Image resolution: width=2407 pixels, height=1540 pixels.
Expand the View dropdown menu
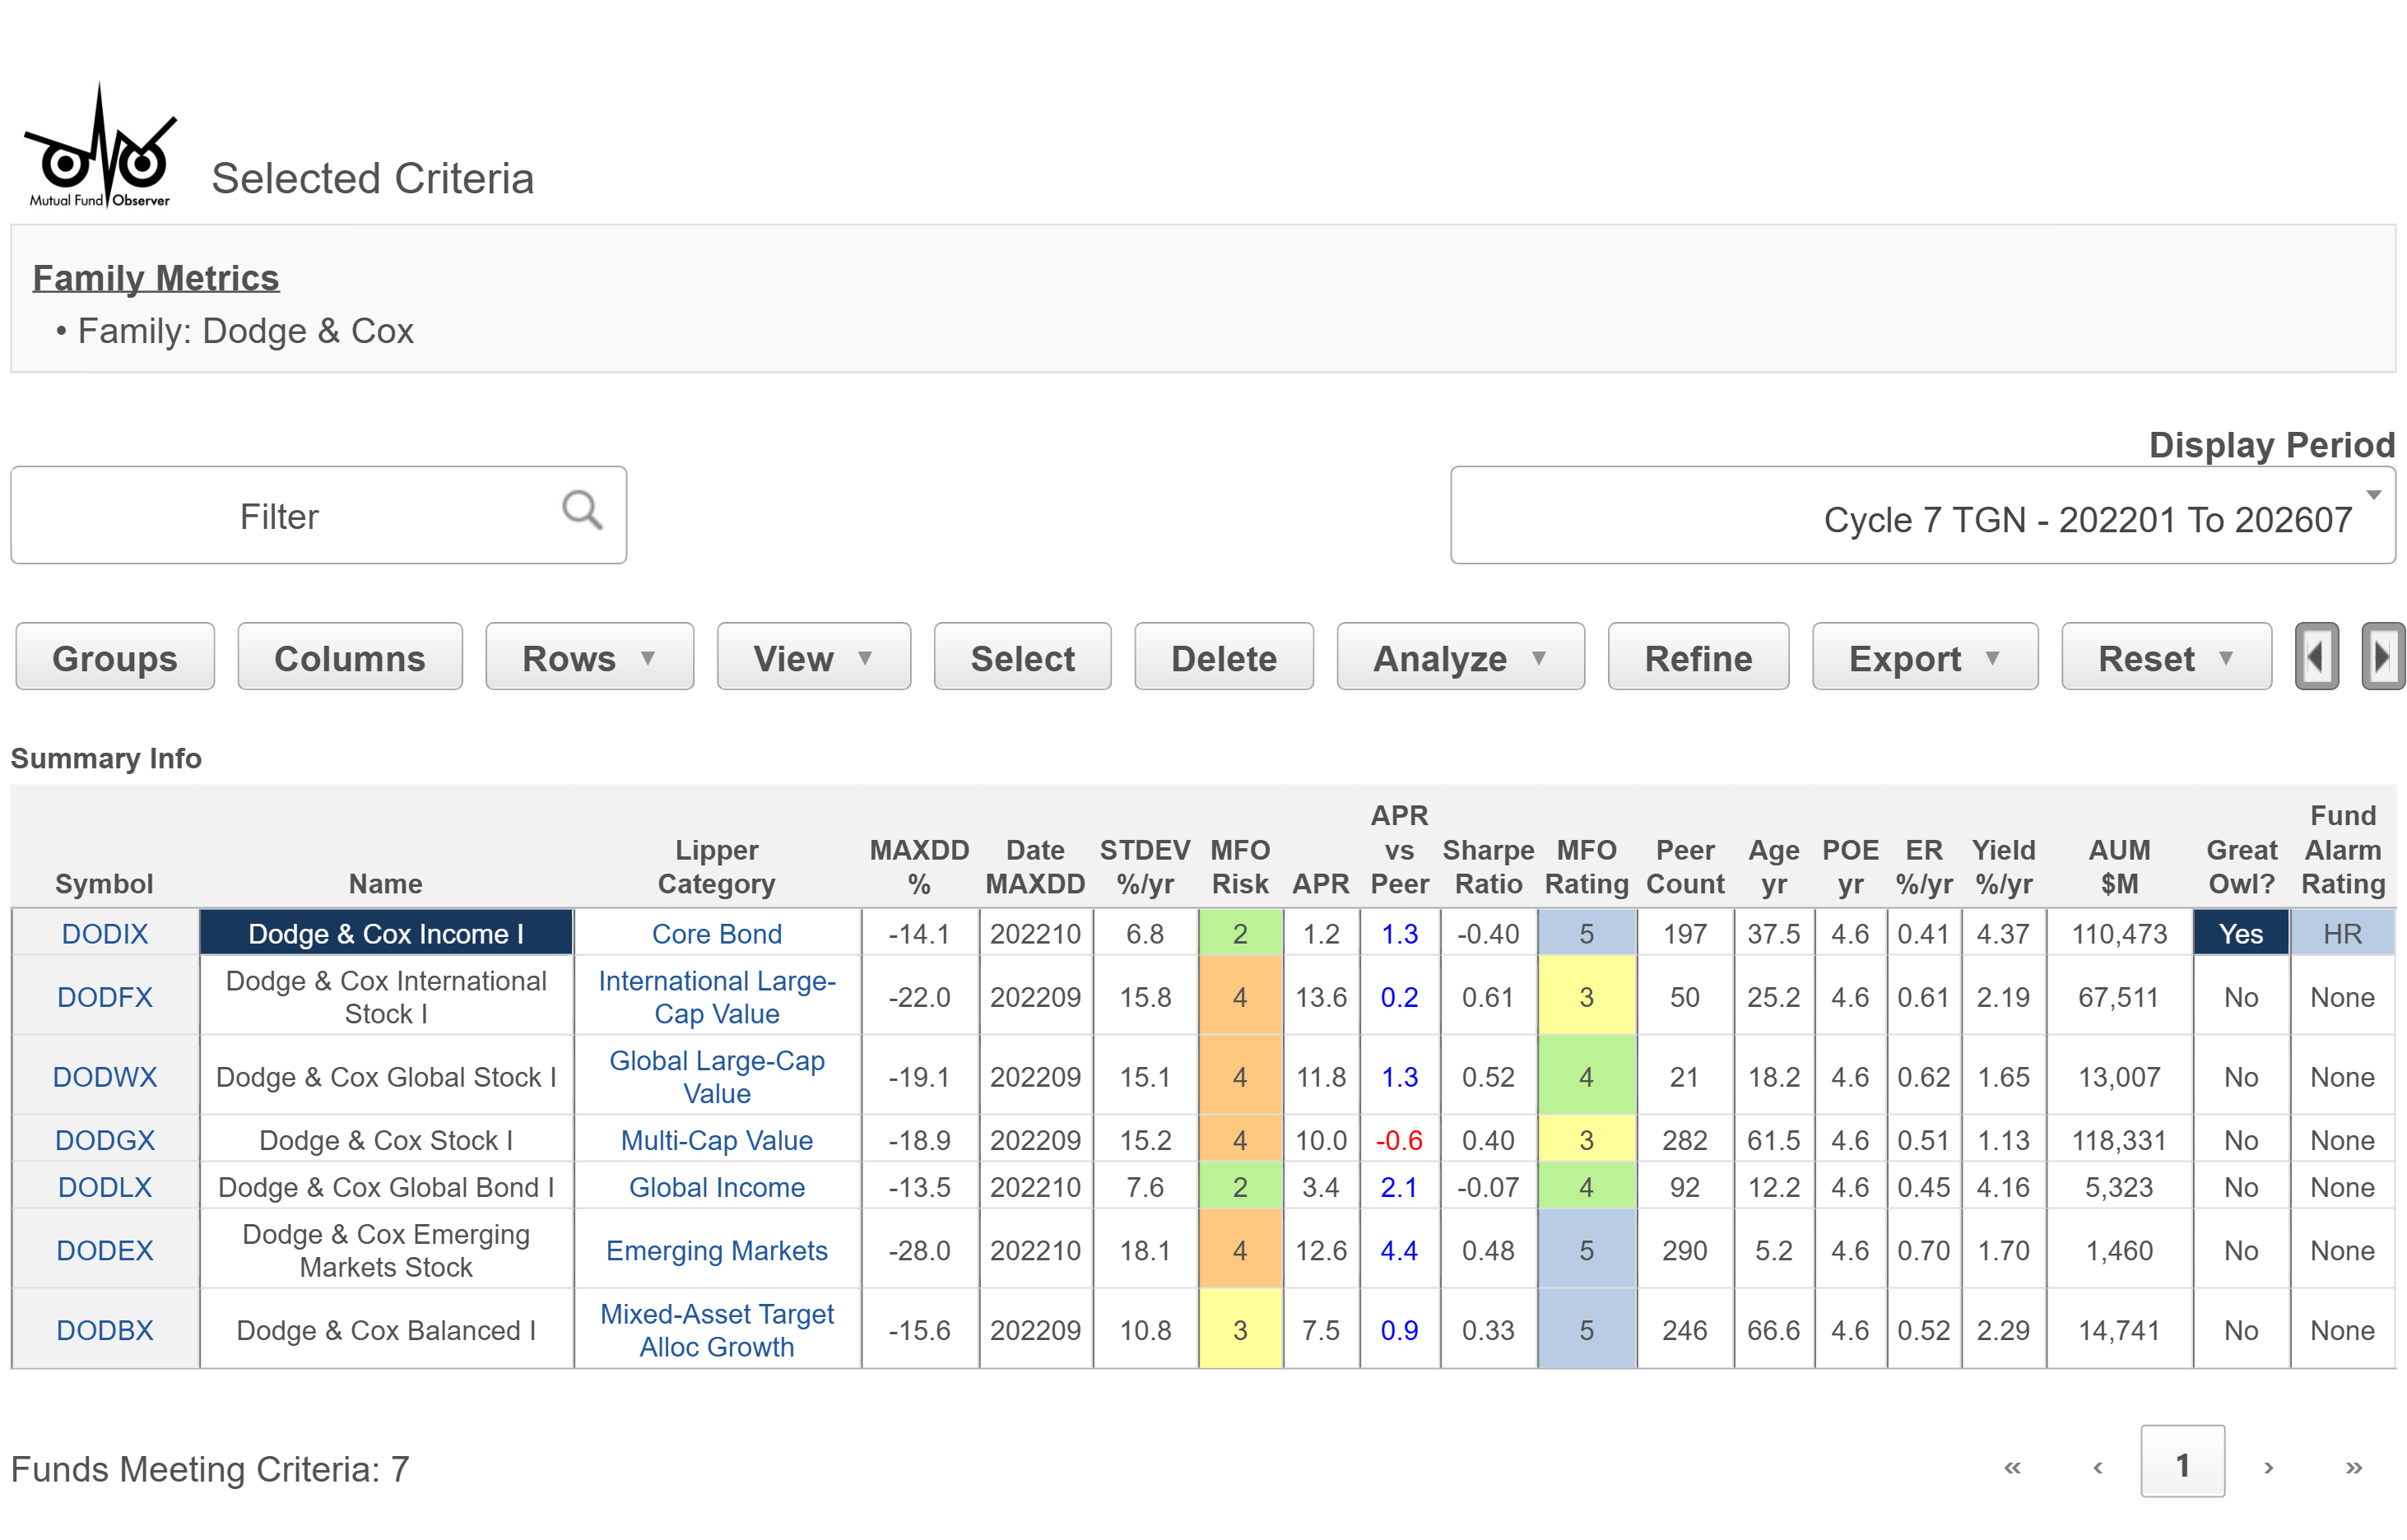click(813, 657)
